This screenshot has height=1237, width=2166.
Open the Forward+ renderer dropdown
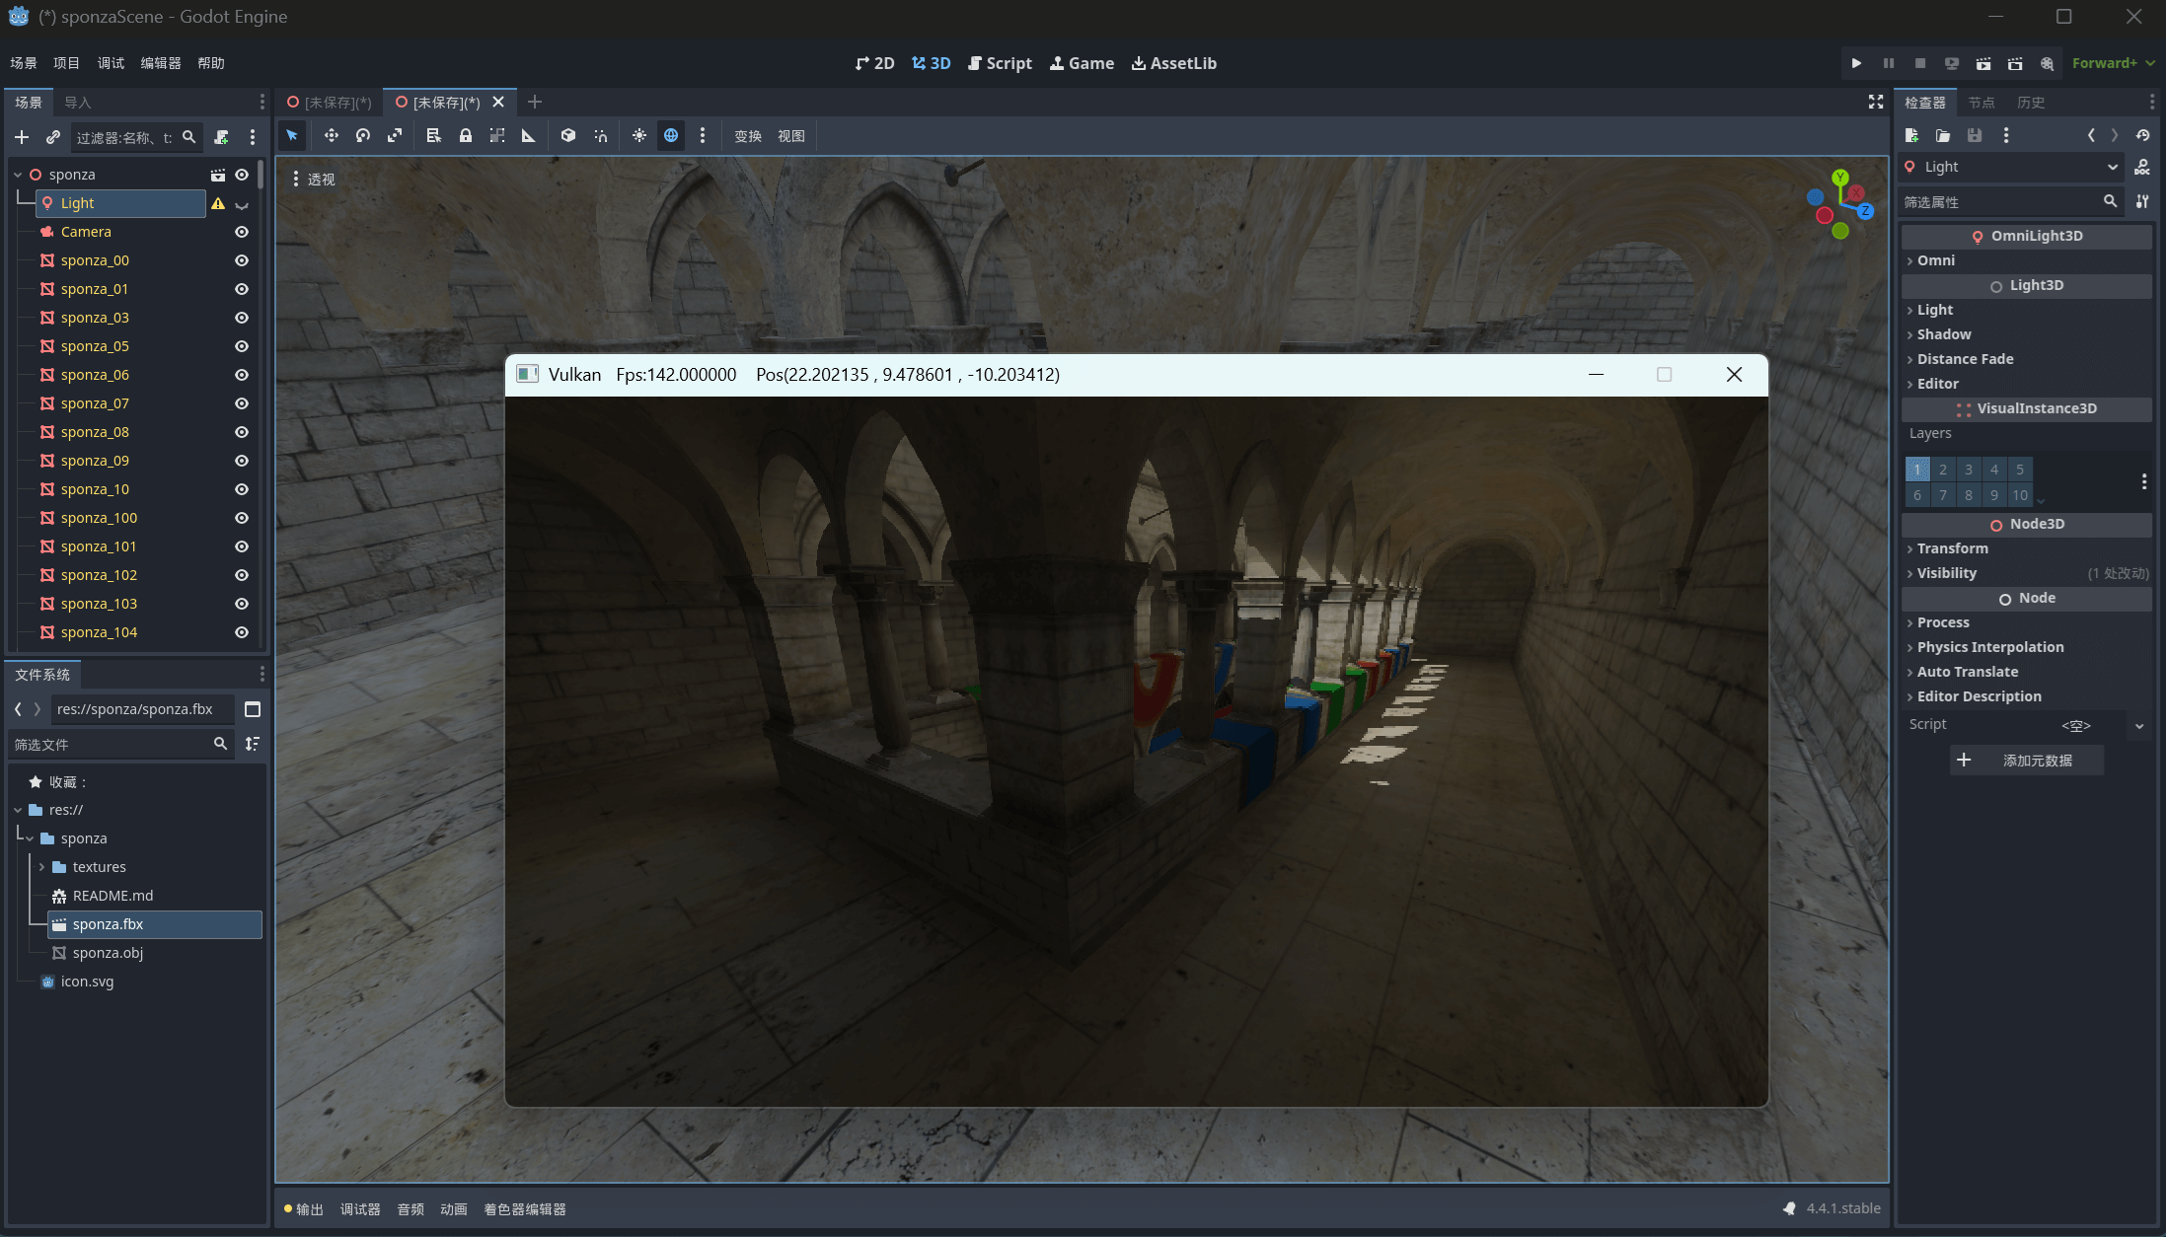click(x=2113, y=63)
